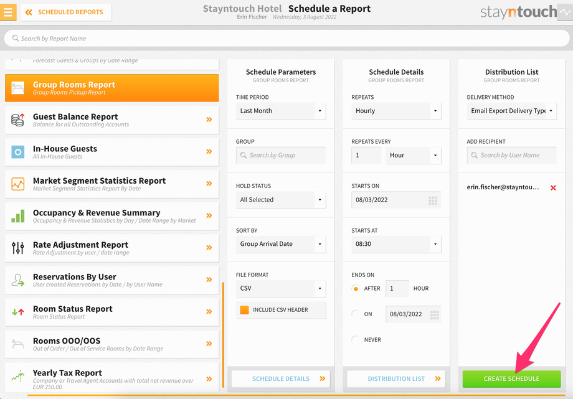
Task: Open the hamburger main menu
Action: click(x=7, y=12)
